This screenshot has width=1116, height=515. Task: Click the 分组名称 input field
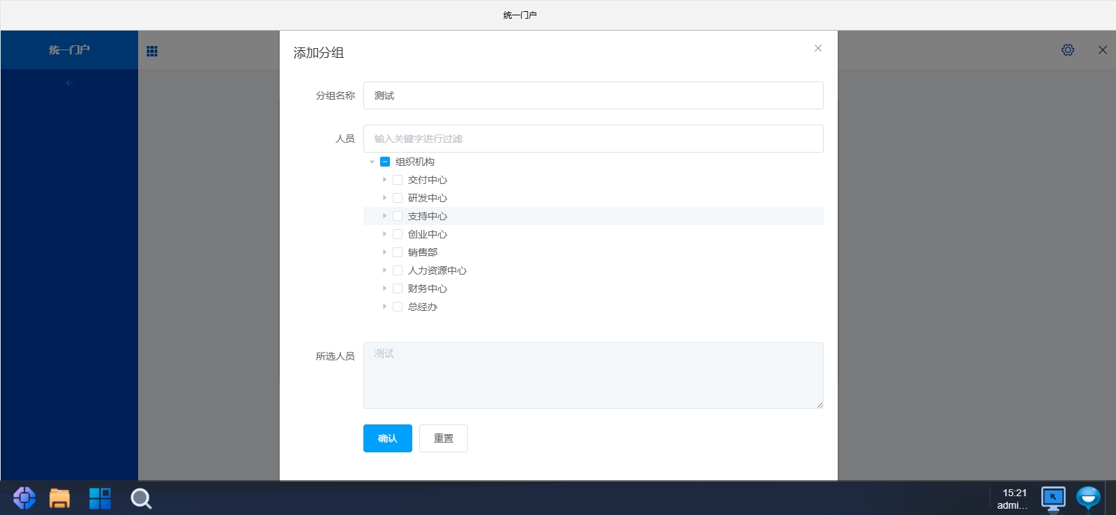(x=594, y=95)
